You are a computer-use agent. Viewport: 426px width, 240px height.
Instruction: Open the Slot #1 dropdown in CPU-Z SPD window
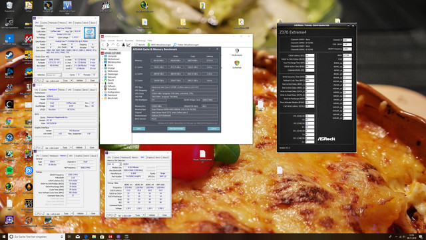point(114,164)
